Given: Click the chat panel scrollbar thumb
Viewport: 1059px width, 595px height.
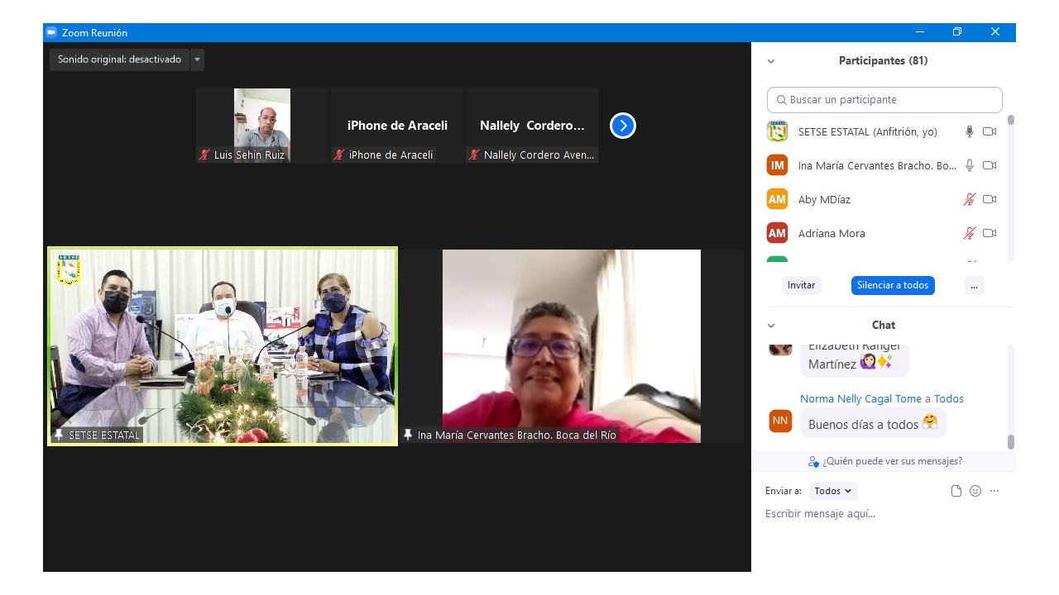Looking at the screenshot, I should pos(1010,441).
